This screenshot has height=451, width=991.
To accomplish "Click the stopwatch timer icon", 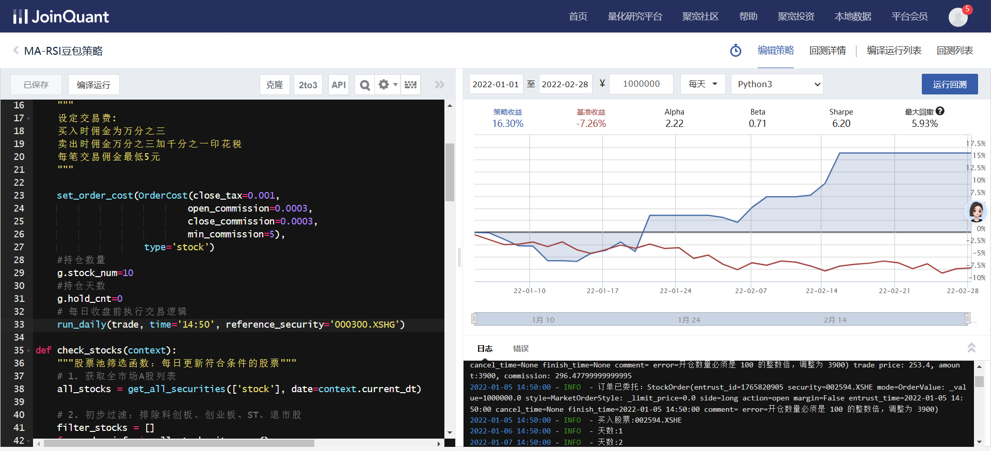I will tap(736, 51).
